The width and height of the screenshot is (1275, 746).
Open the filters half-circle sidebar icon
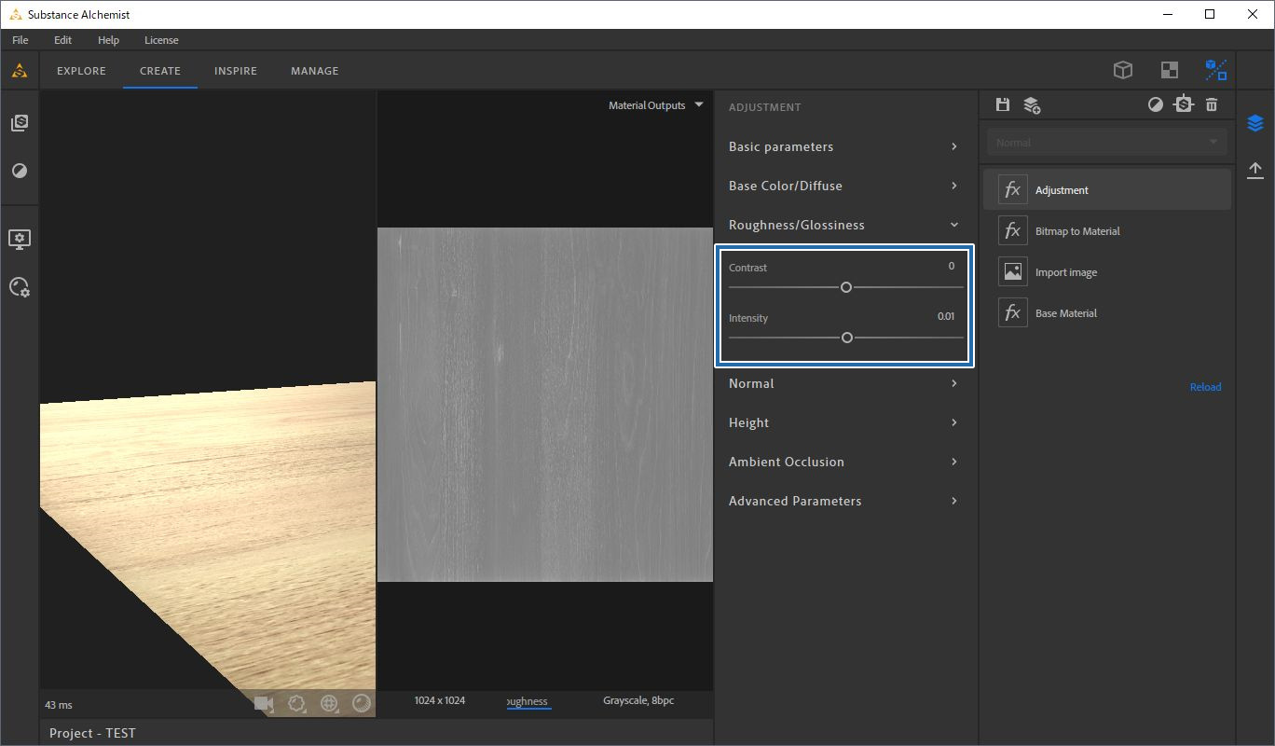coord(19,171)
